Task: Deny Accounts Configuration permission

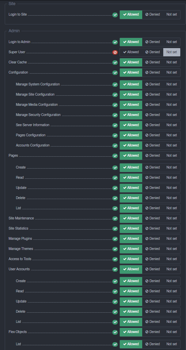Action: click(153, 145)
